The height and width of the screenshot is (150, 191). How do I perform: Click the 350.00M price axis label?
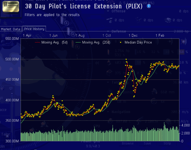point(12,120)
